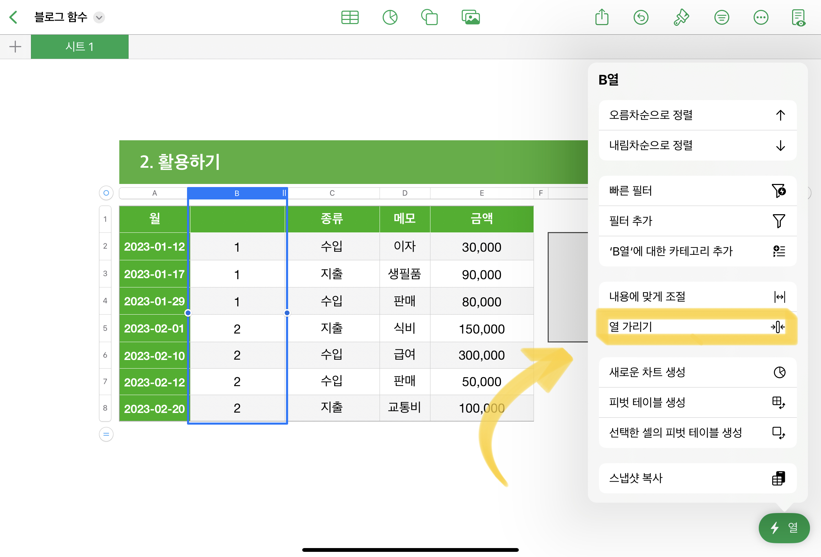Tap the green 열 action button
The width and height of the screenshot is (821, 557).
[x=784, y=528]
